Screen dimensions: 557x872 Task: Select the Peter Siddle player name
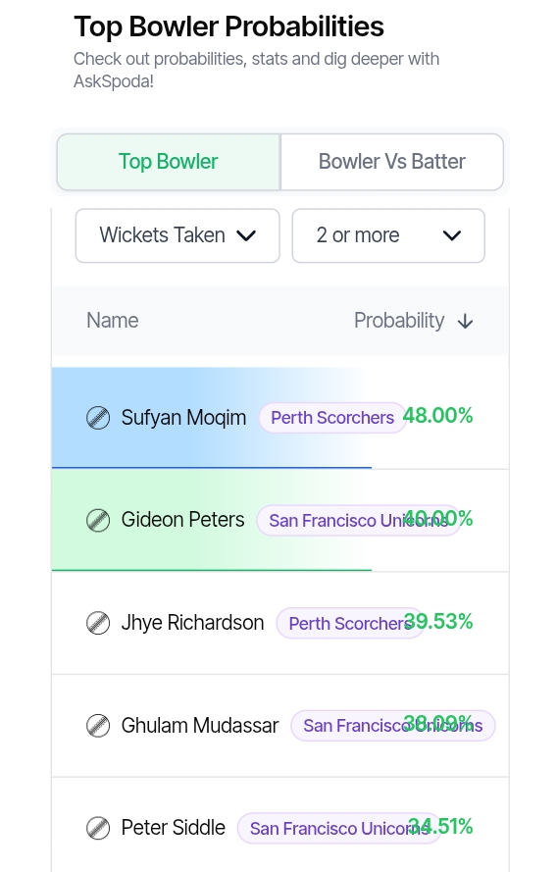point(173,828)
